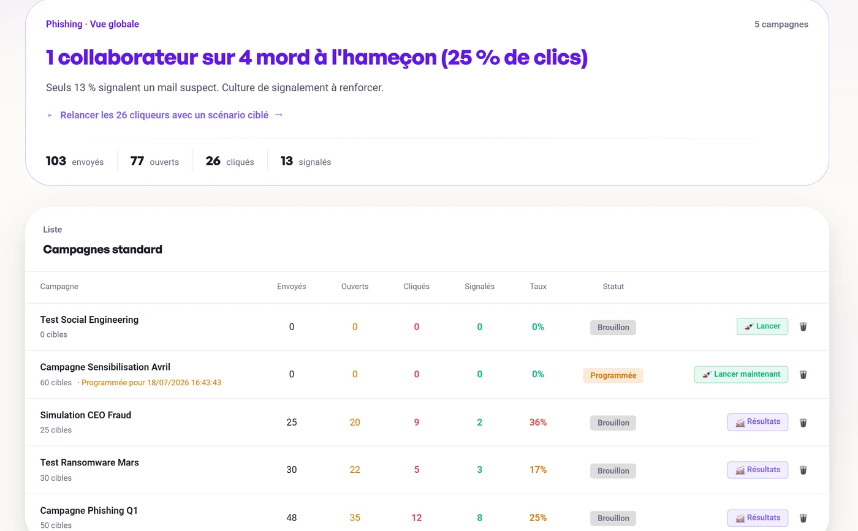This screenshot has height=531, width=858.
Task: Click the Programmée status badge
Action: click(x=613, y=375)
